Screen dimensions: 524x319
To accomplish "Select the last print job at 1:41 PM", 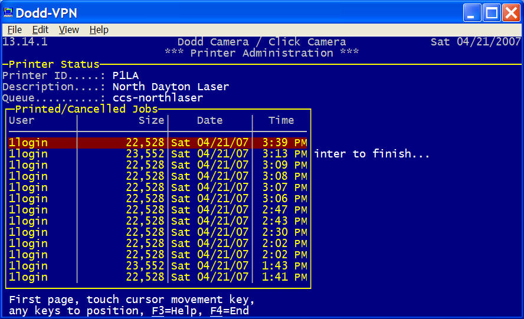I will [158, 277].
